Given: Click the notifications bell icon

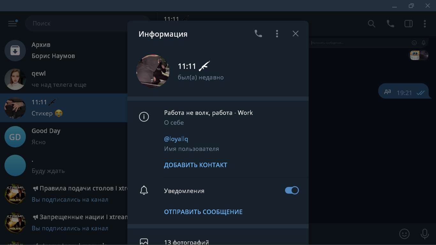Looking at the screenshot, I should tap(144, 190).
